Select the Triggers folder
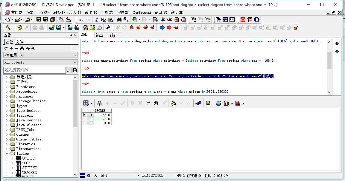 coord(25,115)
